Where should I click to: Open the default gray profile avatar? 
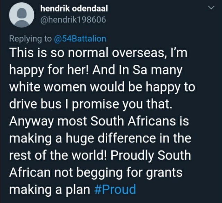(x=22, y=15)
